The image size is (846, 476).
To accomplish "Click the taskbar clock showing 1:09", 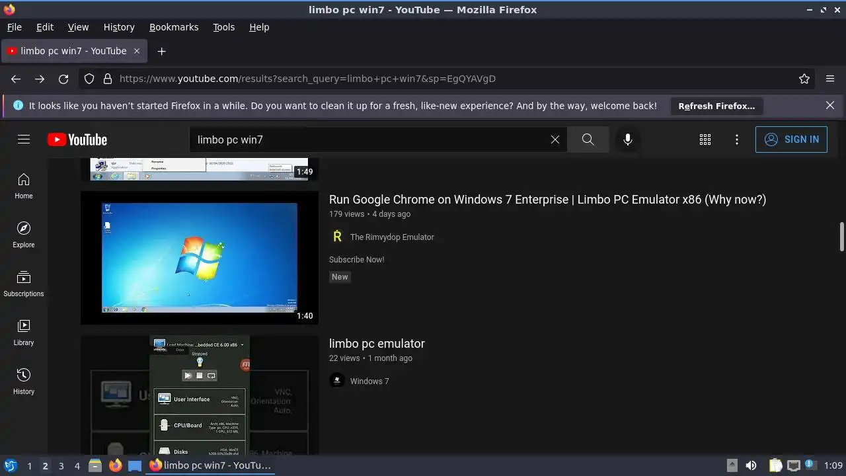I will [x=833, y=465].
